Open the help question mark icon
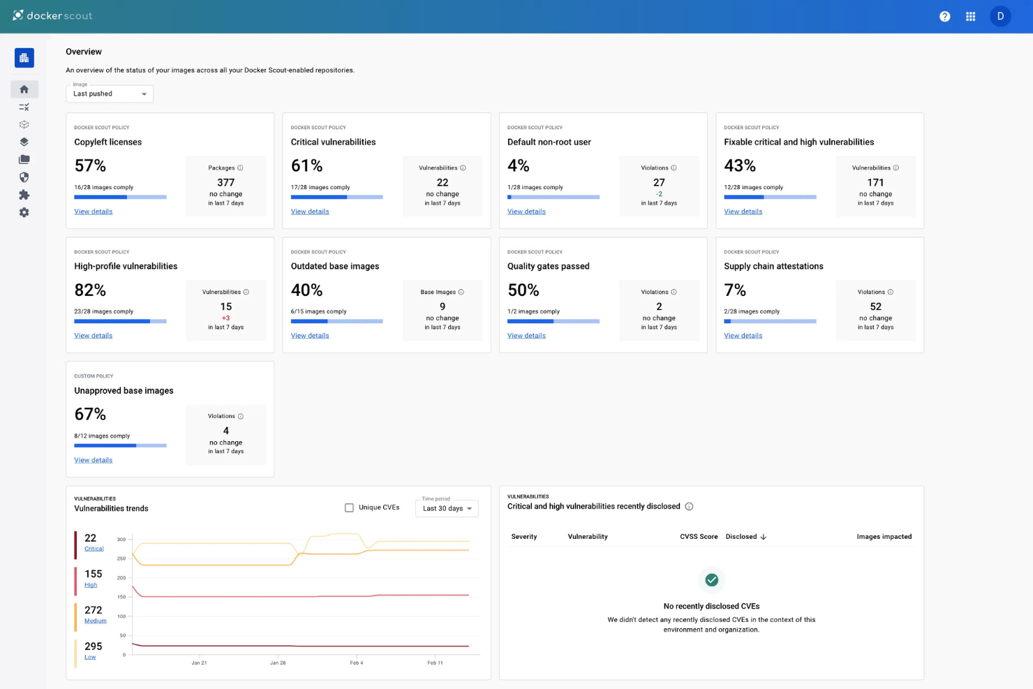Screen dimensions: 1033x689 [x=945, y=16]
